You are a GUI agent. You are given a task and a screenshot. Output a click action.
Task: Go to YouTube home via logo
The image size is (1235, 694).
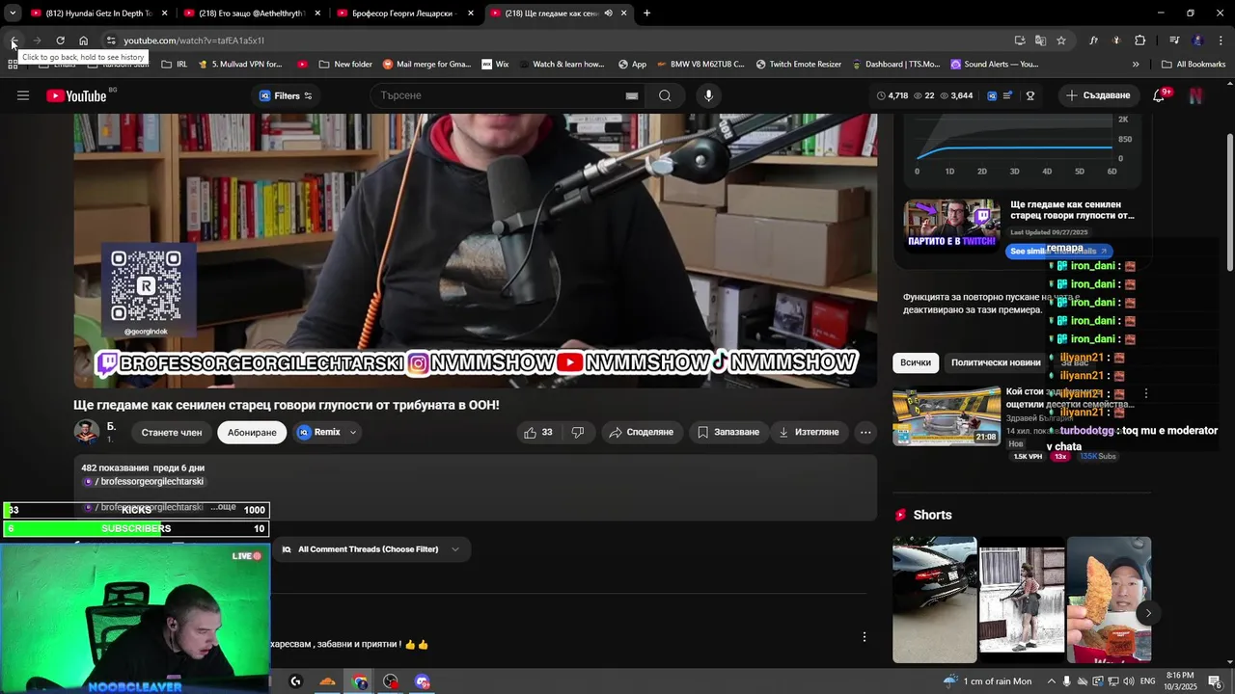[x=76, y=95]
